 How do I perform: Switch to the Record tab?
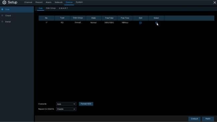(39, 2)
